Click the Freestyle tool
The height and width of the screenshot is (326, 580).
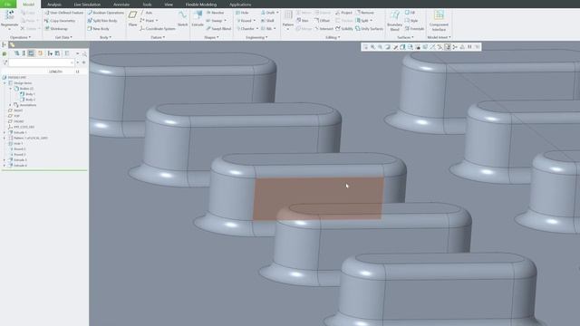click(x=414, y=28)
